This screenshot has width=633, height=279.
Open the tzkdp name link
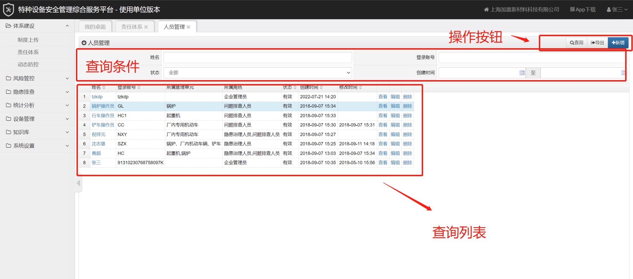click(97, 97)
